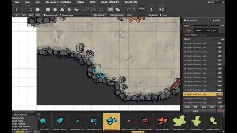Open the tokens tool
The width and height of the screenshot is (237, 133).
click(151, 10)
